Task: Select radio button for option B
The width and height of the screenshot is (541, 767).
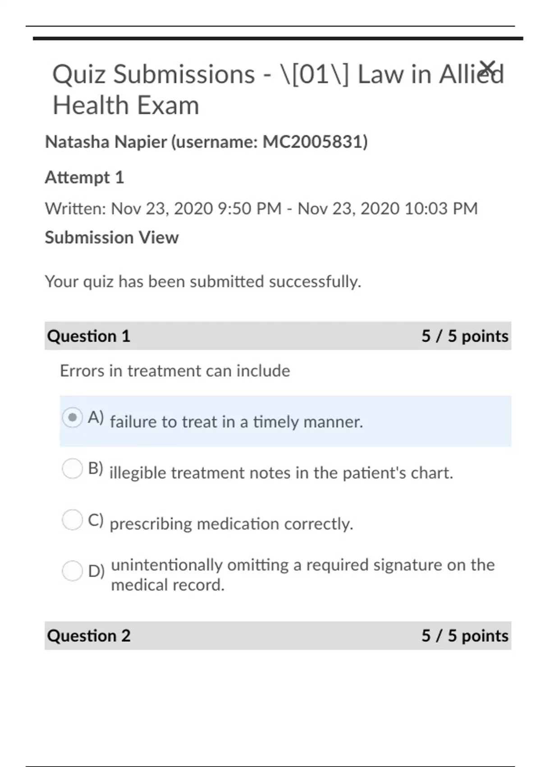Action: coord(72,469)
